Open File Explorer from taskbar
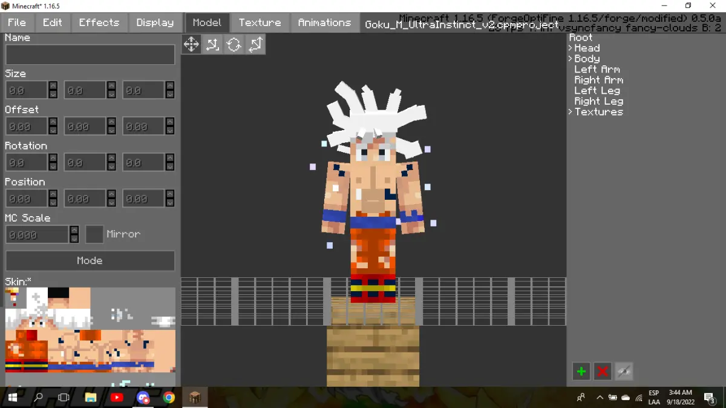 (x=91, y=398)
